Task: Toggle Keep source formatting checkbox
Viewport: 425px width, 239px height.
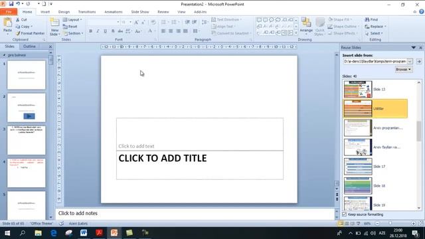Action: click(344, 214)
